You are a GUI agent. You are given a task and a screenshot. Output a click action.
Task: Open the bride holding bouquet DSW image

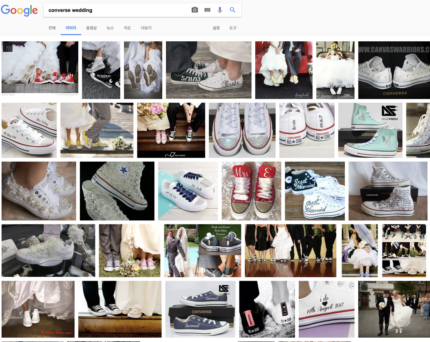(x=335, y=70)
